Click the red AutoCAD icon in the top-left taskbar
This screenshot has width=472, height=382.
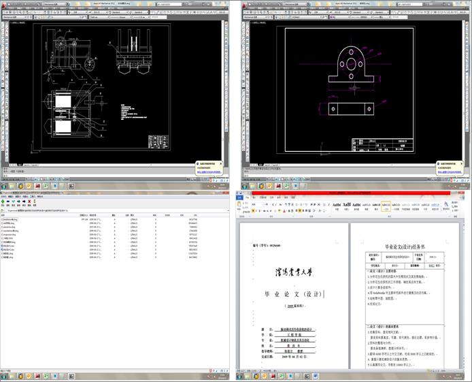coord(37,186)
